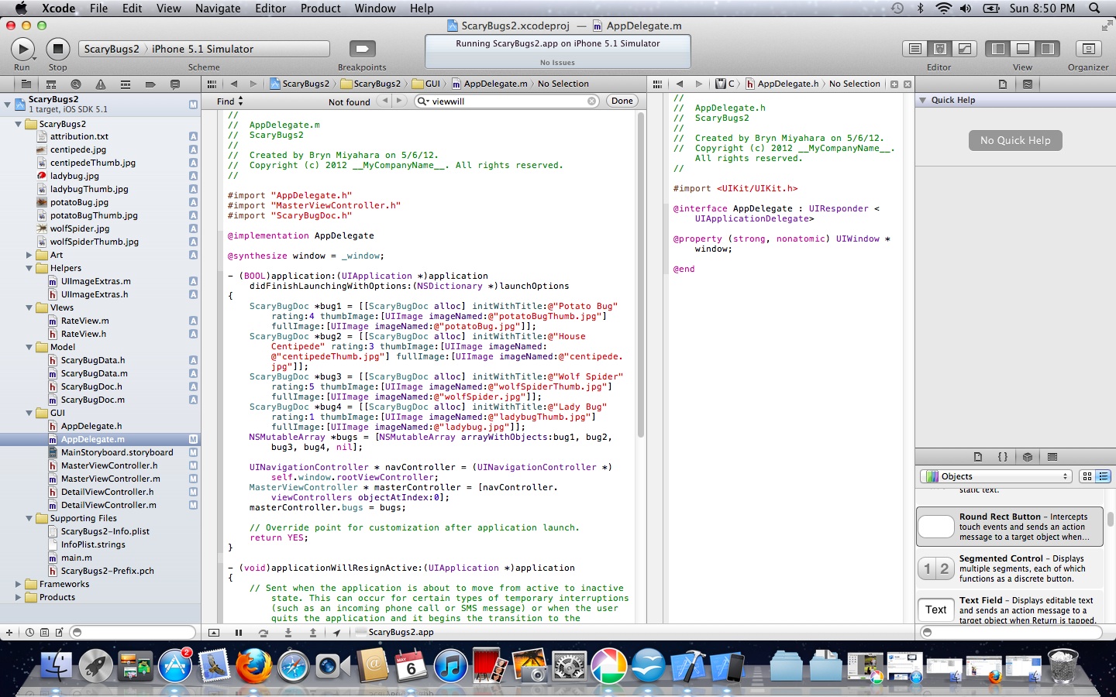
Task: Open the Product menu
Action: [x=320, y=9]
